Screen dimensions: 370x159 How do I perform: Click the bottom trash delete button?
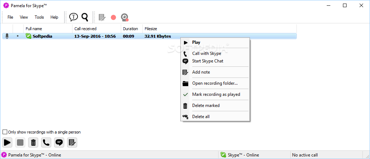33,142
